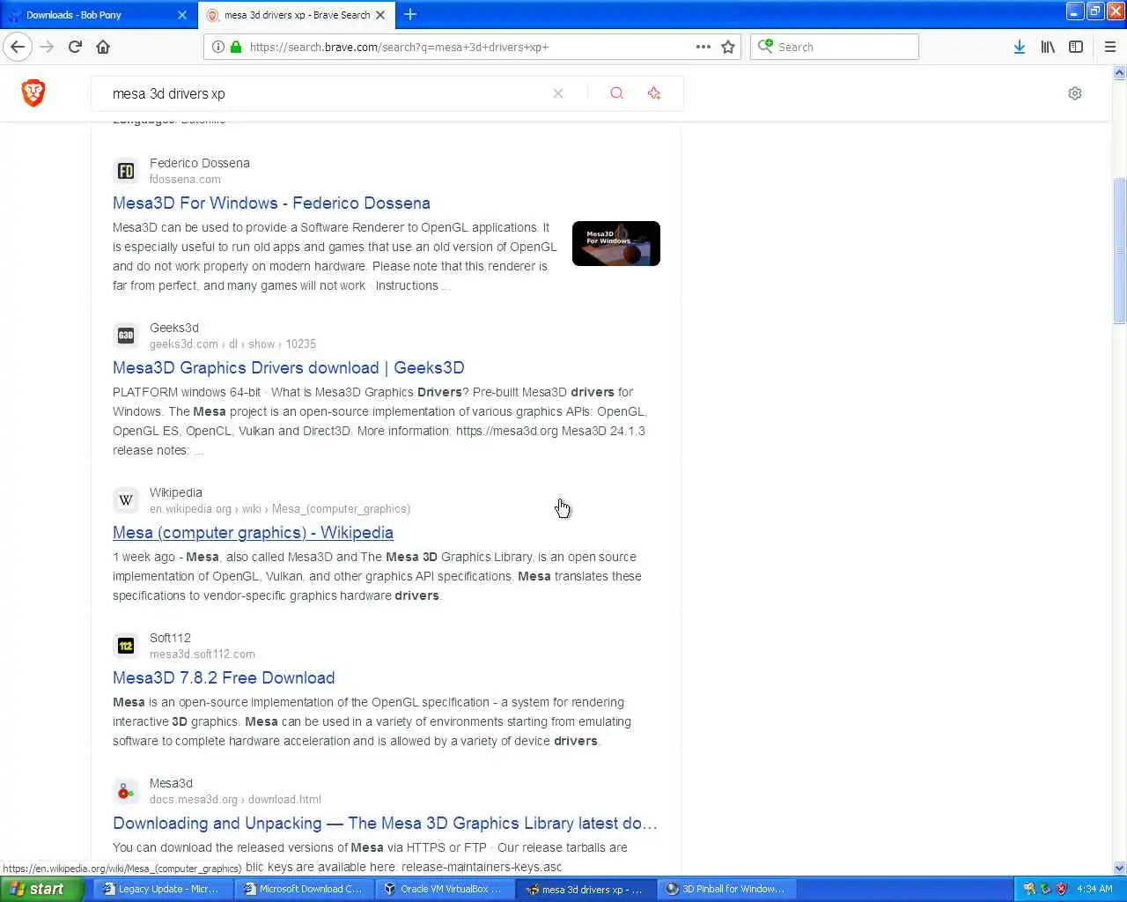Show site information icon in address bar
Viewport: 1127px width, 902px height.
pyautogui.click(x=217, y=47)
